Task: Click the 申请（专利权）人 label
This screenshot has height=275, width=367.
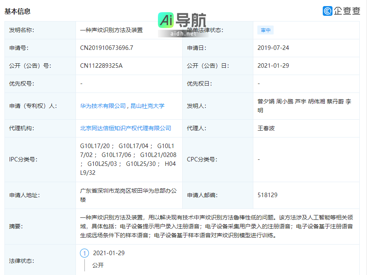Action: 33,106
